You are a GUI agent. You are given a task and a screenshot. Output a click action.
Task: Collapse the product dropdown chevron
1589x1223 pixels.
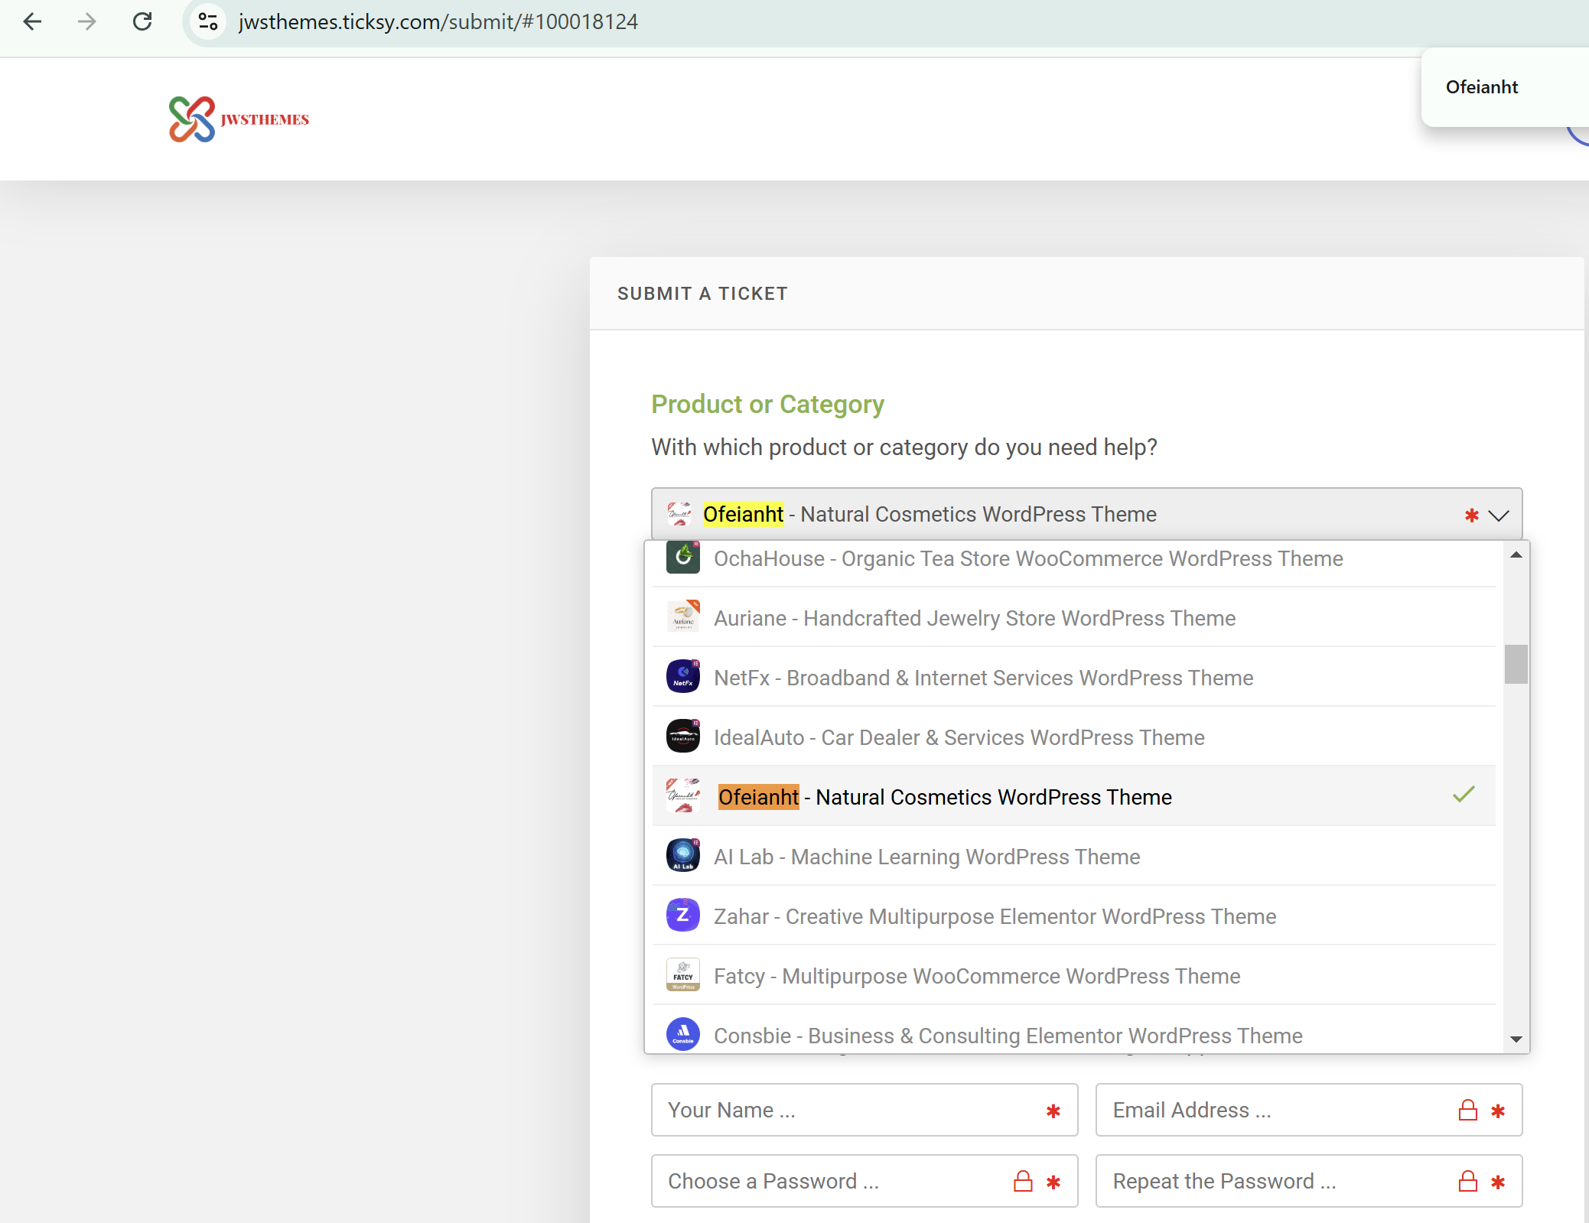(x=1499, y=516)
